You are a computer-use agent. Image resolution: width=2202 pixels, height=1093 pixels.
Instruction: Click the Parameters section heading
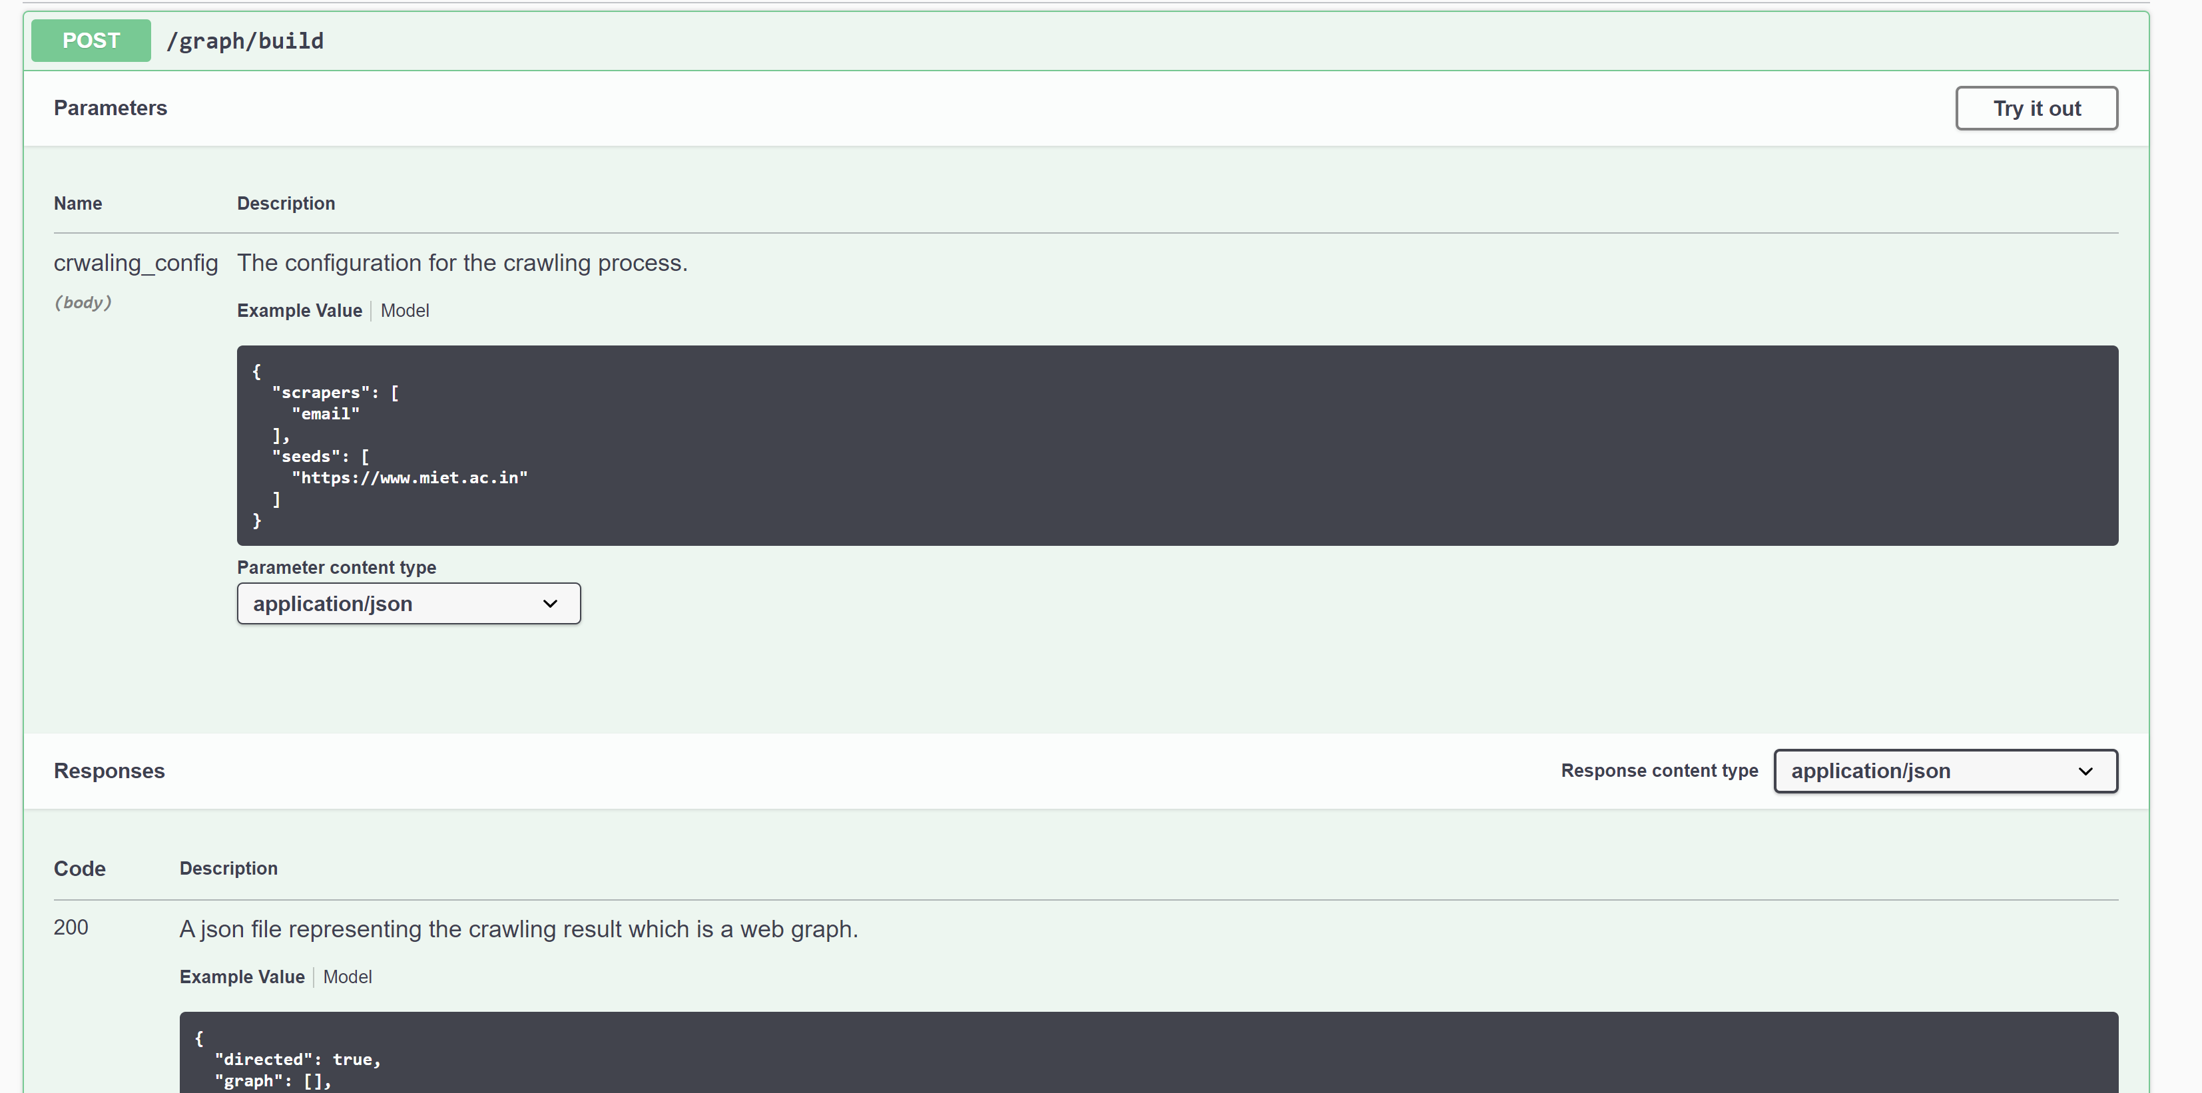coord(111,109)
